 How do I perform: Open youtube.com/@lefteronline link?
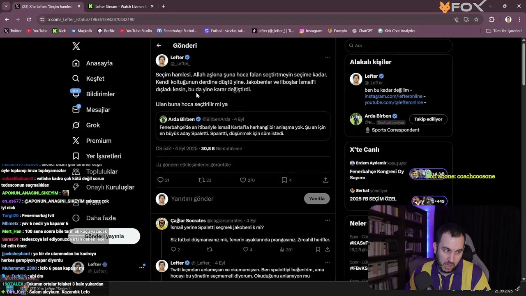point(394,102)
